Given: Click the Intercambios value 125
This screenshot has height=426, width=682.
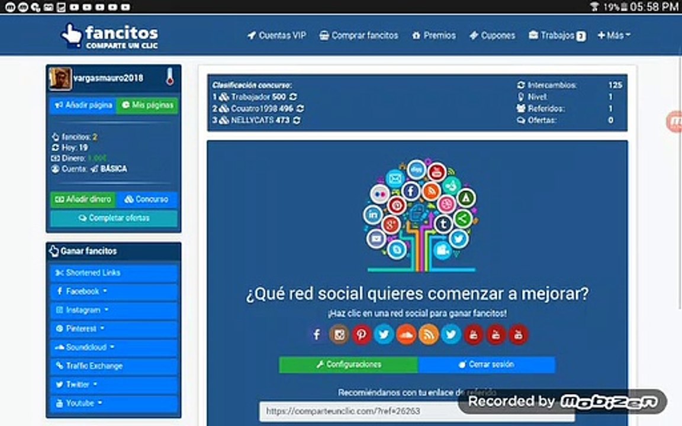Looking at the screenshot, I should tap(615, 85).
